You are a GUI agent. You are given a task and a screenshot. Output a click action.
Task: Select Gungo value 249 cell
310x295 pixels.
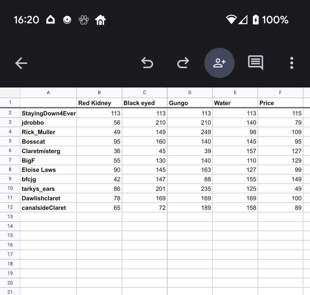click(190, 132)
